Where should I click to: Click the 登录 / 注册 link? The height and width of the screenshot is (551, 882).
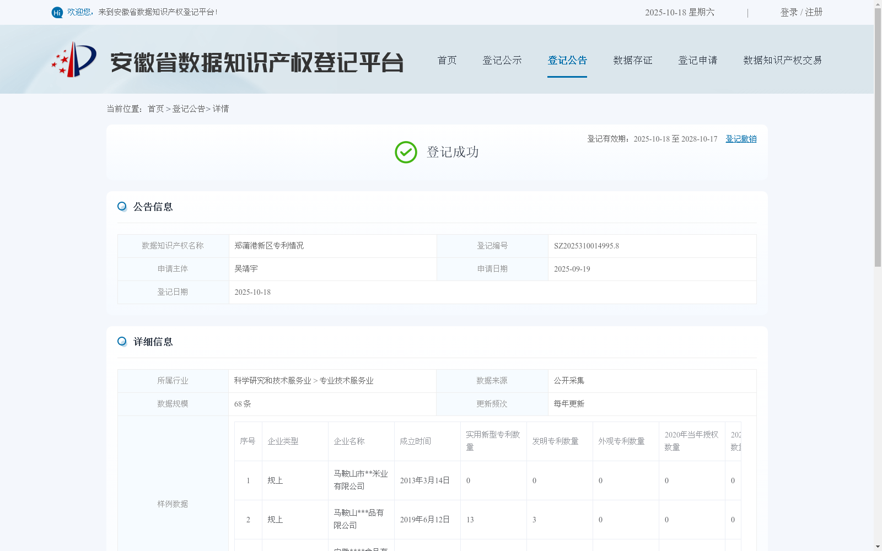(x=802, y=12)
